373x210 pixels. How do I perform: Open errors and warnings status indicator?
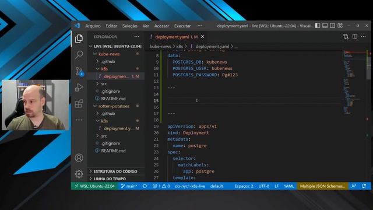pyautogui.click(x=161, y=186)
